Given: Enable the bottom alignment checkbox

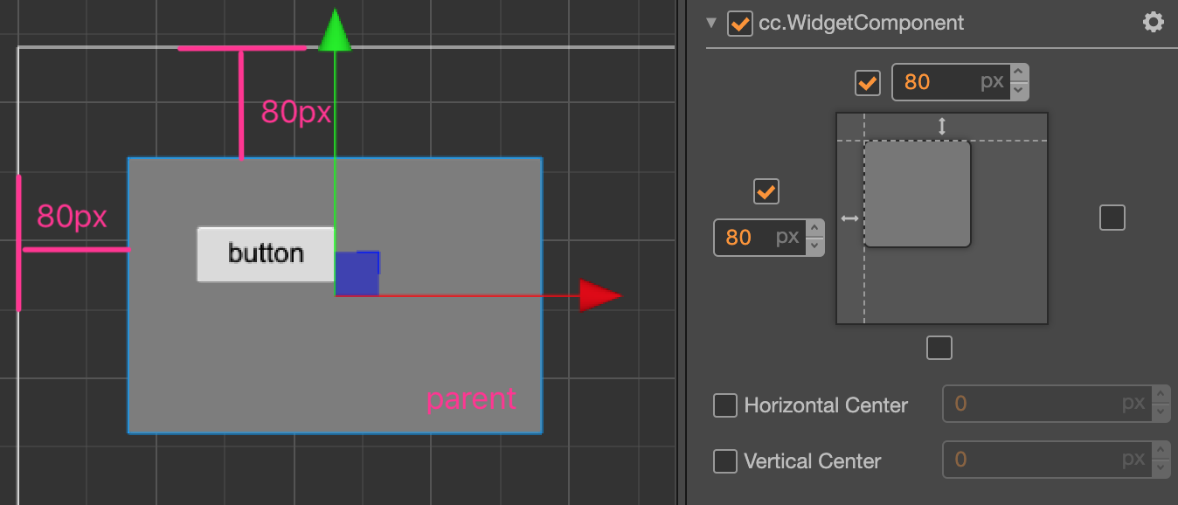Looking at the screenshot, I should [x=939, y=348].
